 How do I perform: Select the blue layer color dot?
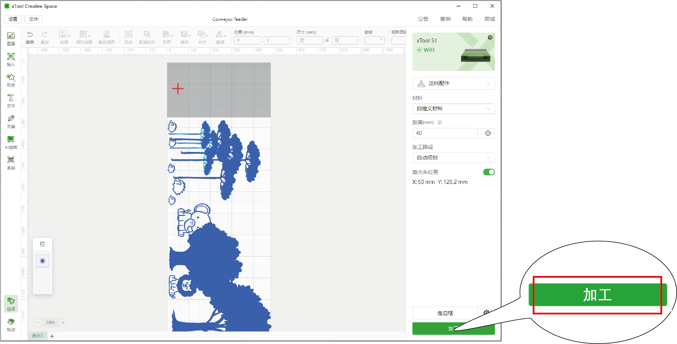tap(42, 261)
